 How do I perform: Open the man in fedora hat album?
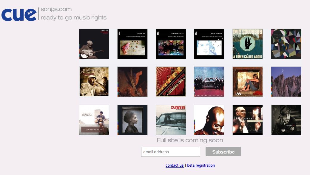tap(286, 120)
